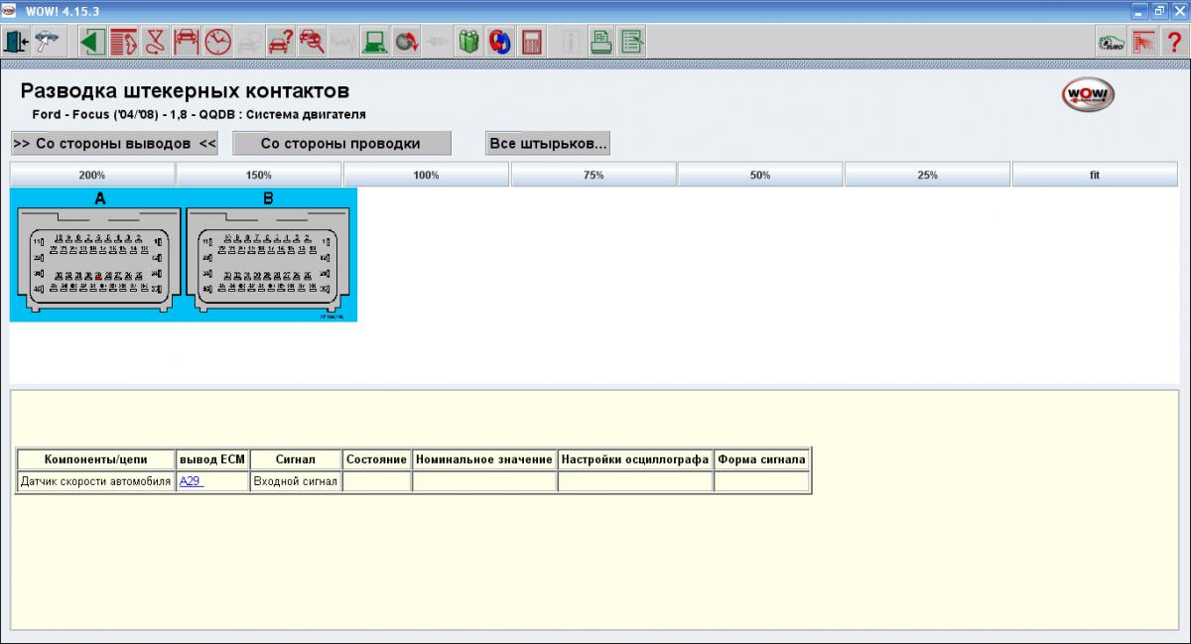This screenshot has width=1191, height=644.
Task: Click 'Состояние' column header
Action: point(376,459)
